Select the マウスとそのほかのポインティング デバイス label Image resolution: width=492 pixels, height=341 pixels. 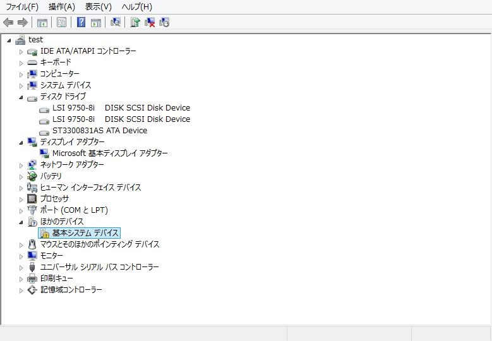point(100,244)
